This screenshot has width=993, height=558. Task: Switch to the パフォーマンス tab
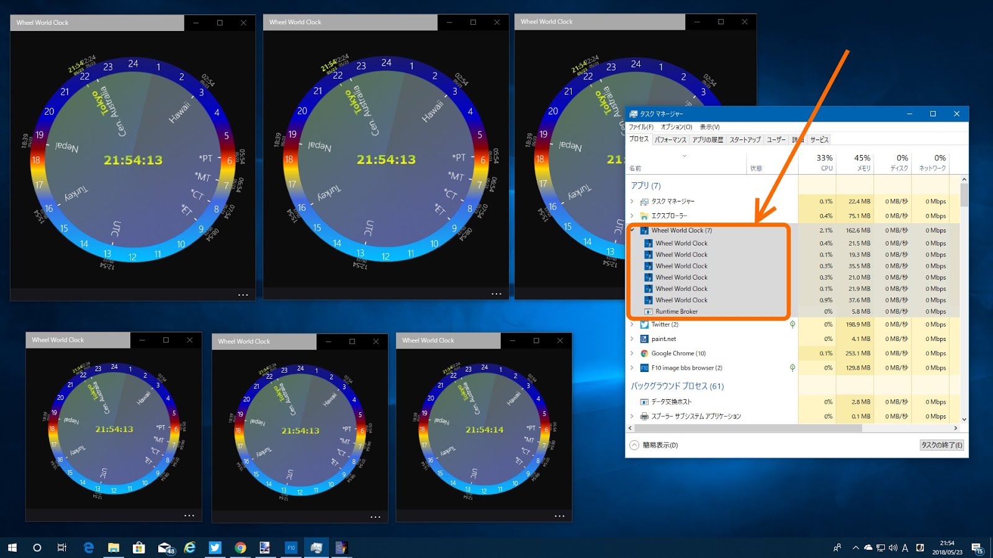point(672,139)
